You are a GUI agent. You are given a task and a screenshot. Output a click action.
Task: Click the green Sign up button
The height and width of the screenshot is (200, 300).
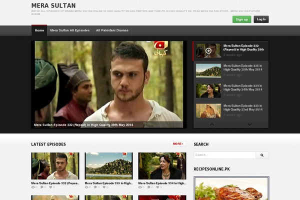coord(242,19)
